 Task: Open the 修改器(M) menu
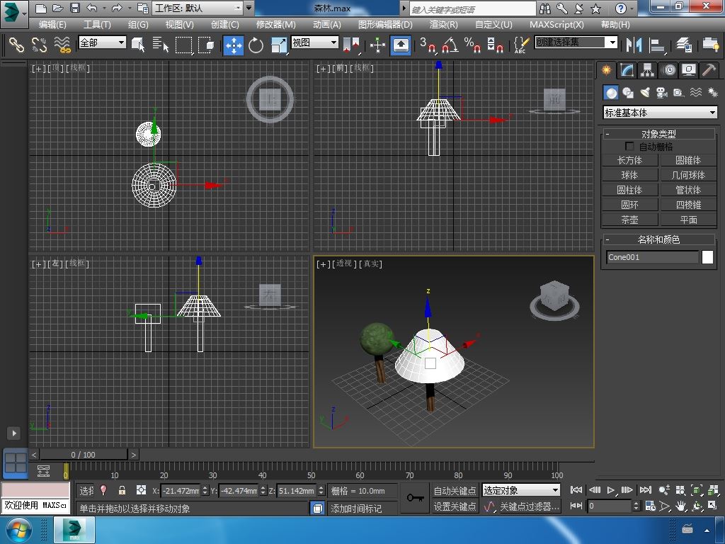[275, 24]
